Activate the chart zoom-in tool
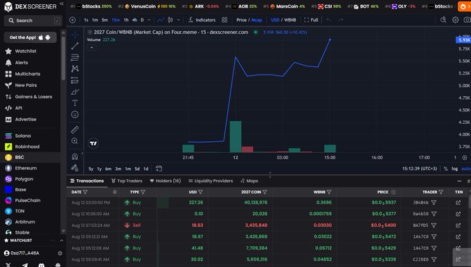This screenshot has height=267, width=471. pos(75,141)
